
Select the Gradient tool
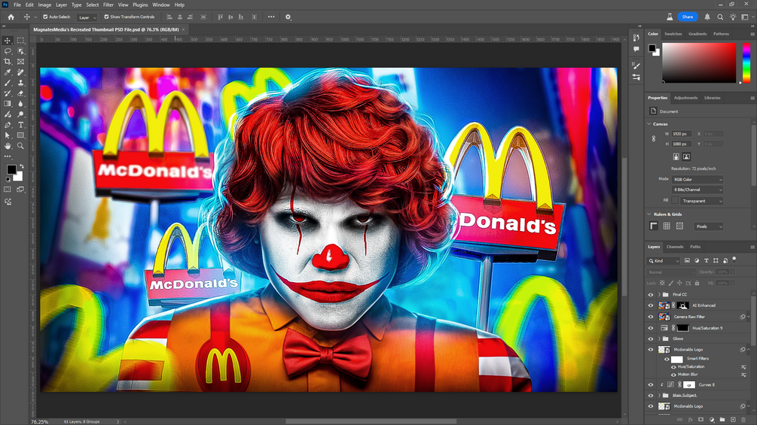click(8, 104)
